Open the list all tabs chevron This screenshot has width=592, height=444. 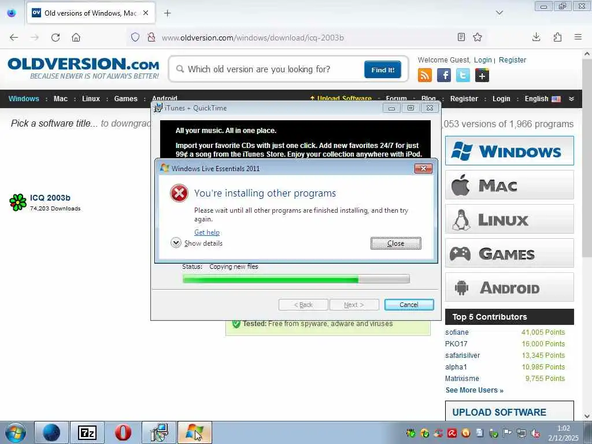click(499, 13)
